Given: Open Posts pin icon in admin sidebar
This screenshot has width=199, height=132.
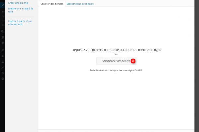Looking at the screenshot, I should click(x=3, y=6).
